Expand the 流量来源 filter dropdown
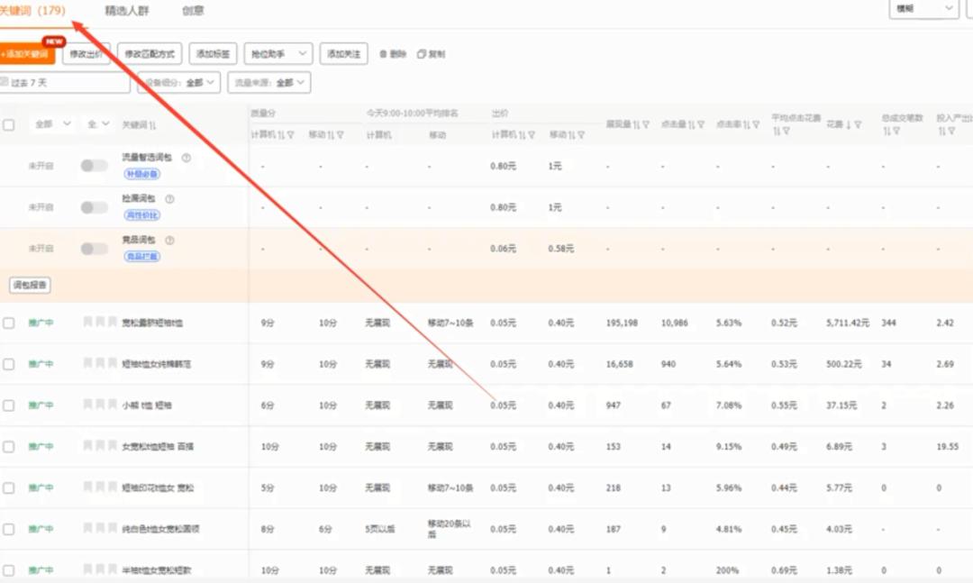Image resolution: width=973 pixels, height=583 pixels. click(268, 83)
